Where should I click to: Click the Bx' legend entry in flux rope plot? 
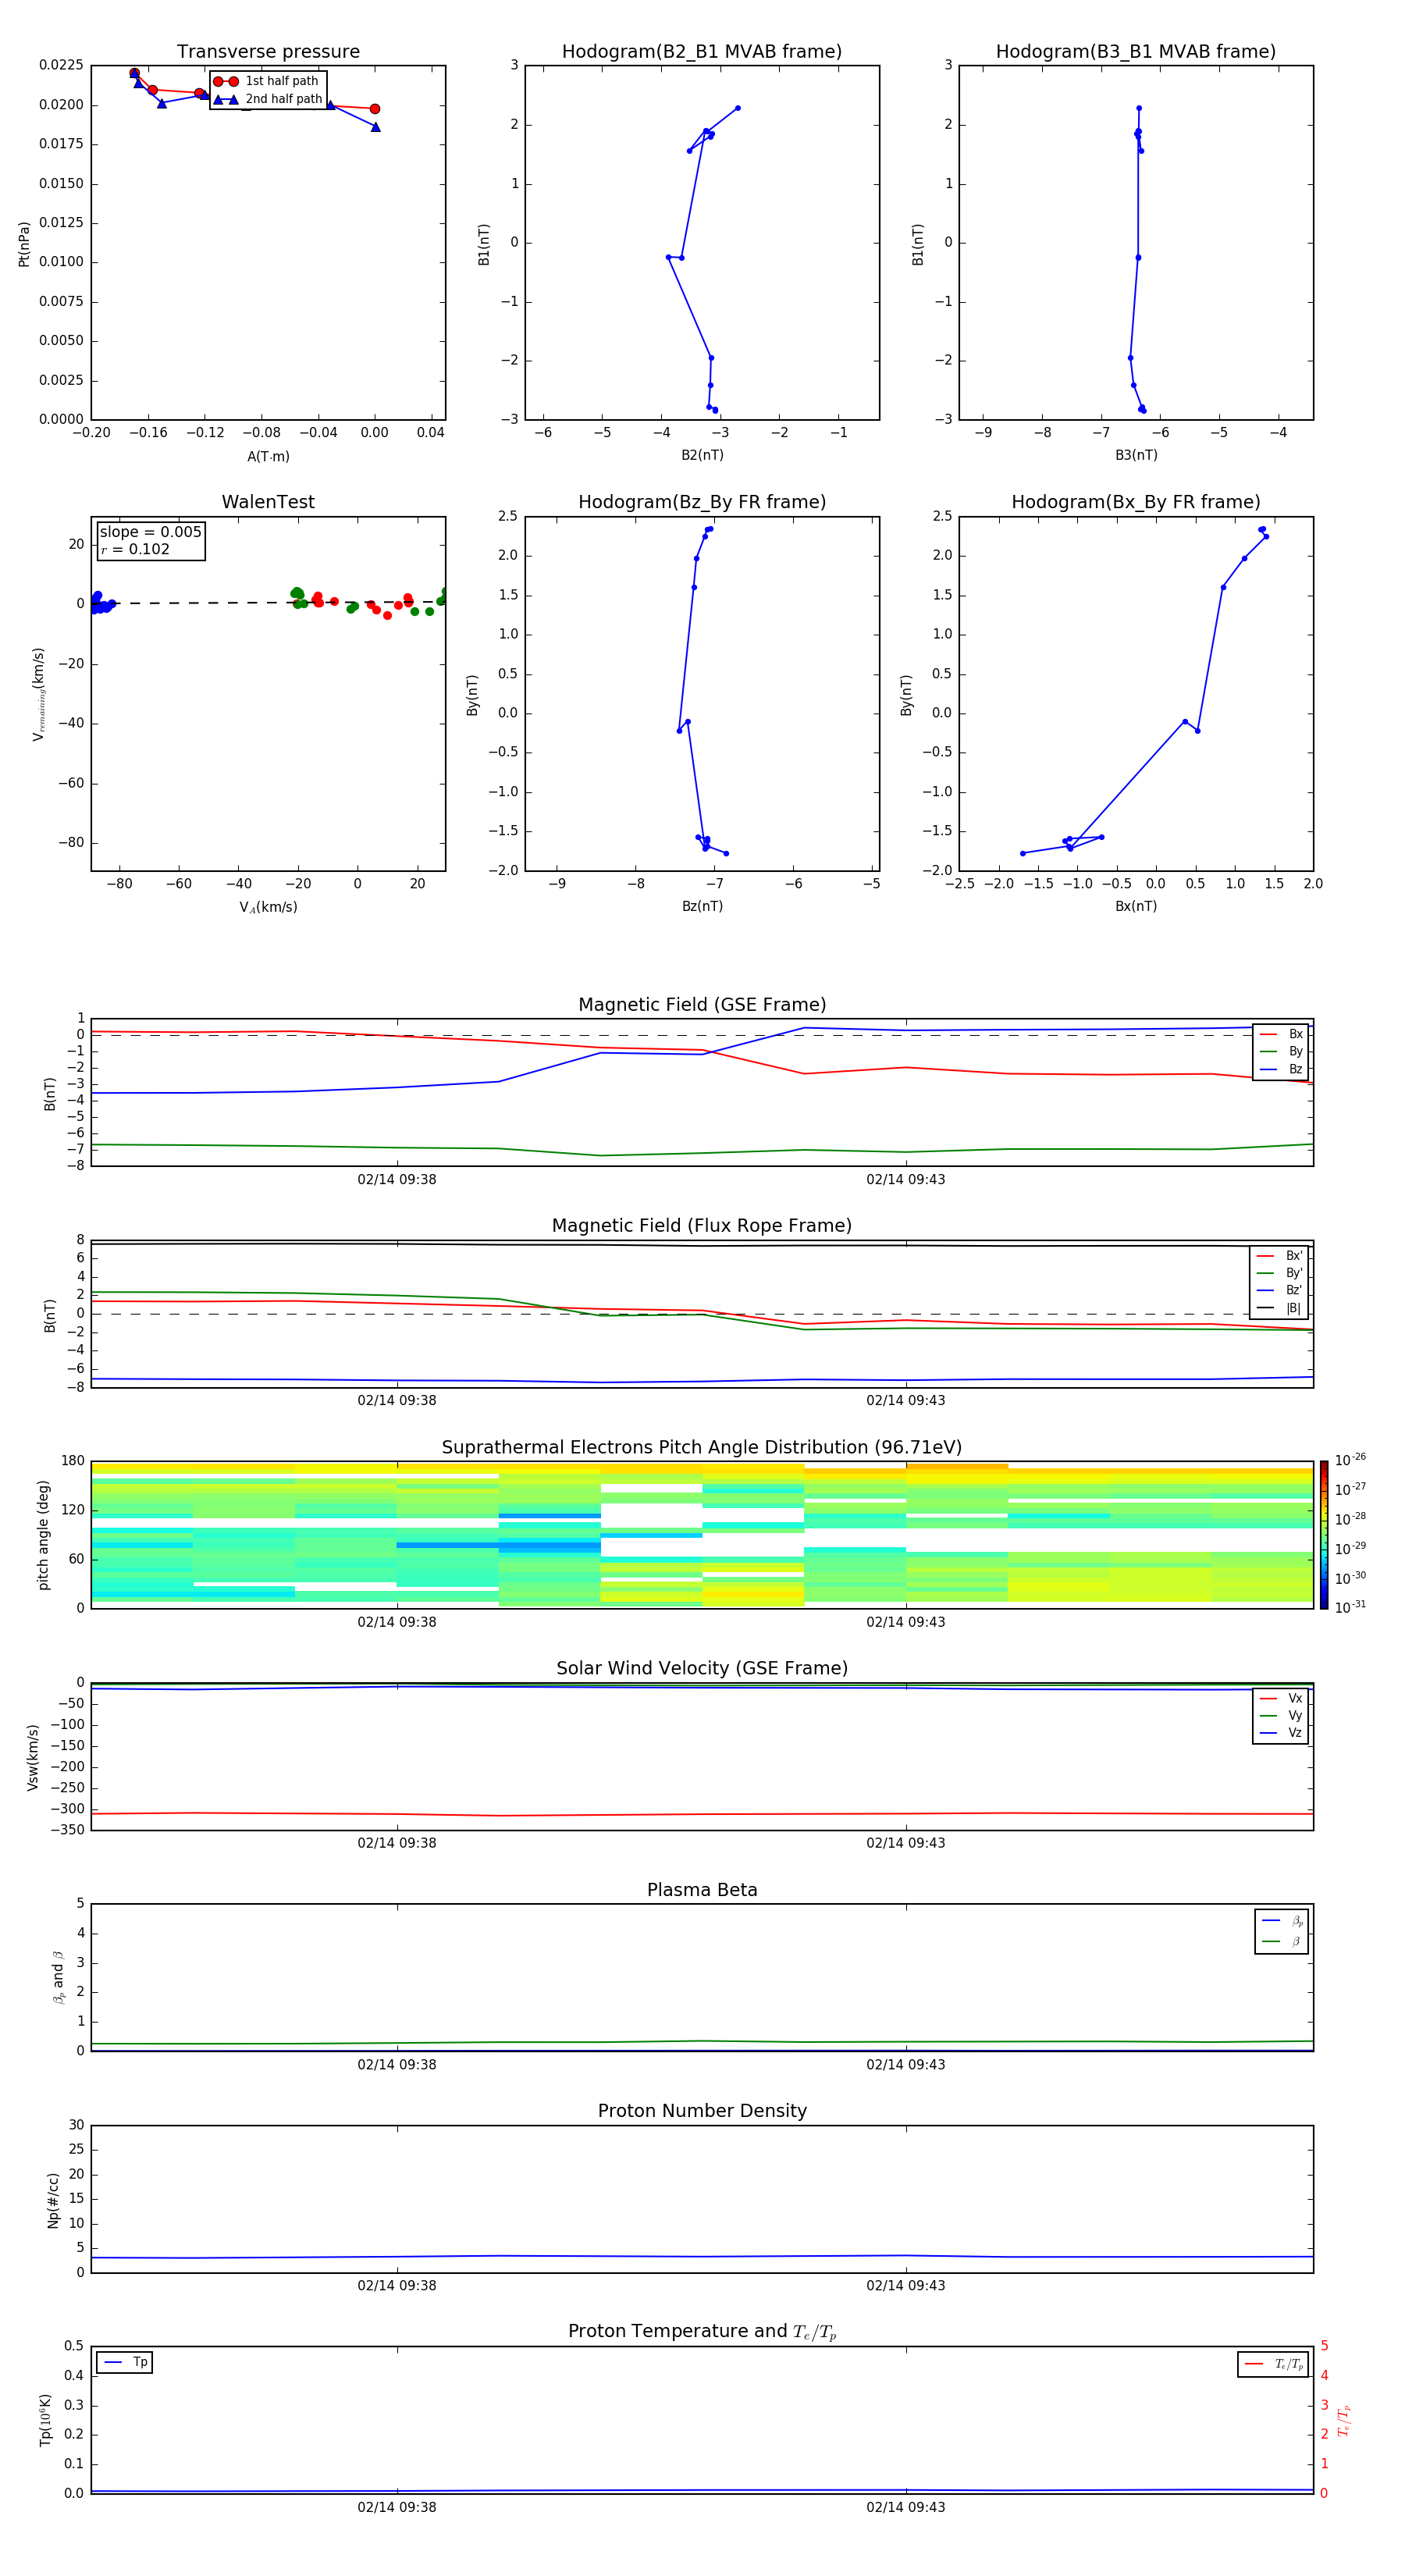1280,1256
